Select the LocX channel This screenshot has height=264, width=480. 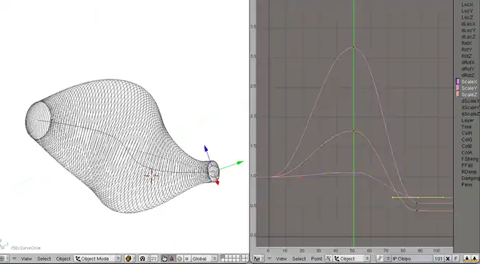click(x=467, y=5)
